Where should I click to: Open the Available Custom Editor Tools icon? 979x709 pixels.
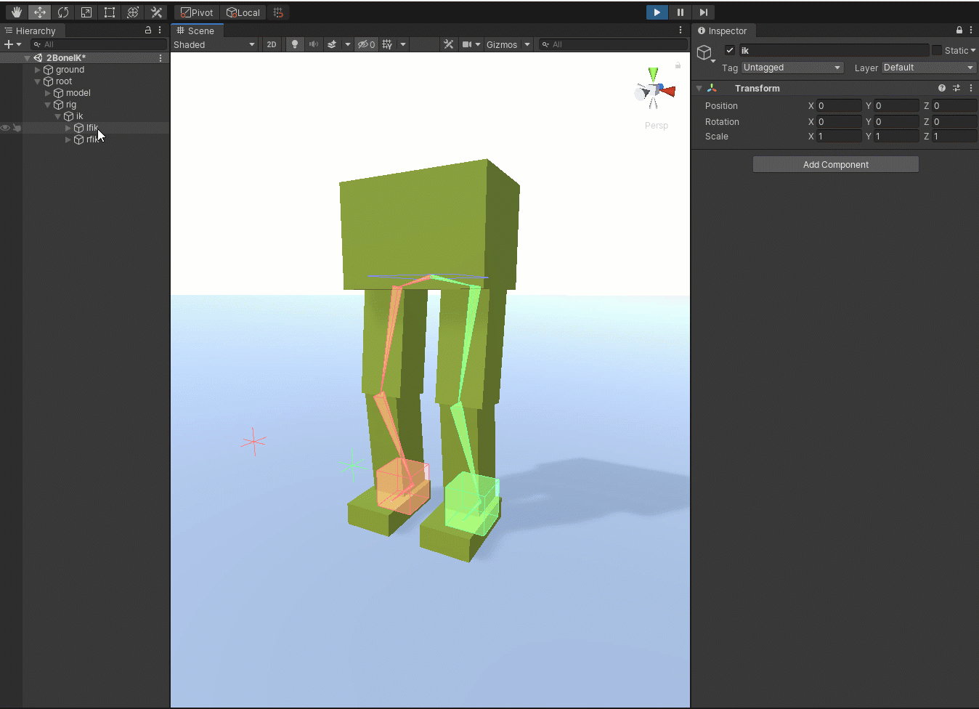coord(156,12)
